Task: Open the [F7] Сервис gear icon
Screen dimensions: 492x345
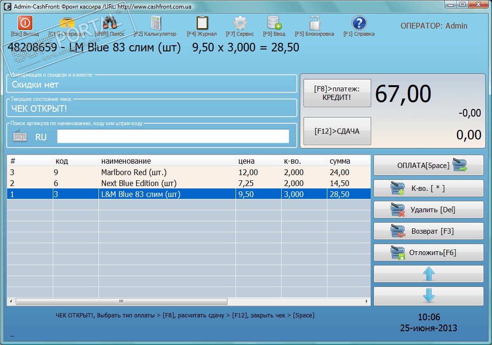Action: [x=240, y=23]
